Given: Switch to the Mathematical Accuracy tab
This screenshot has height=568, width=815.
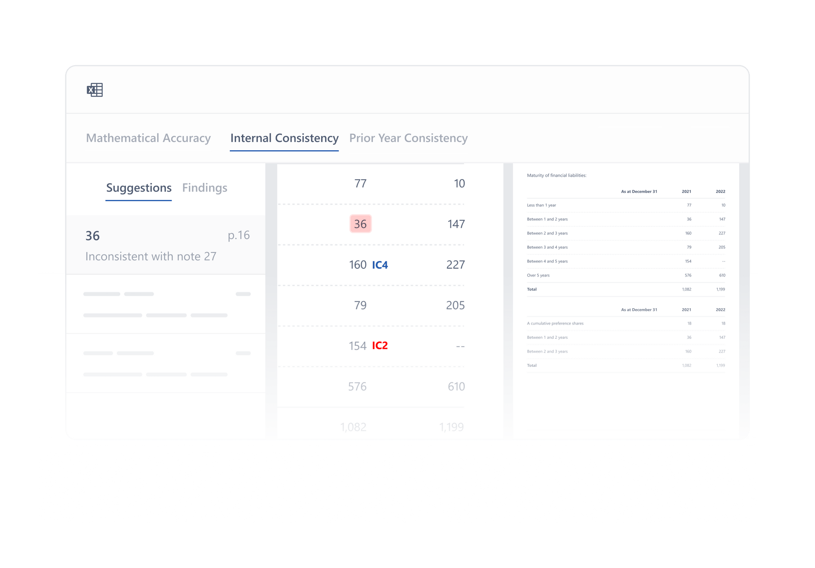Looking at the screenshot, I should (148, 138).
